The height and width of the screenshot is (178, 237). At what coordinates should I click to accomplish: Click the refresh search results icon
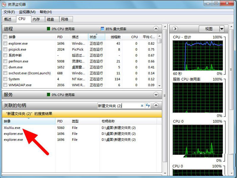click(148, 106)
